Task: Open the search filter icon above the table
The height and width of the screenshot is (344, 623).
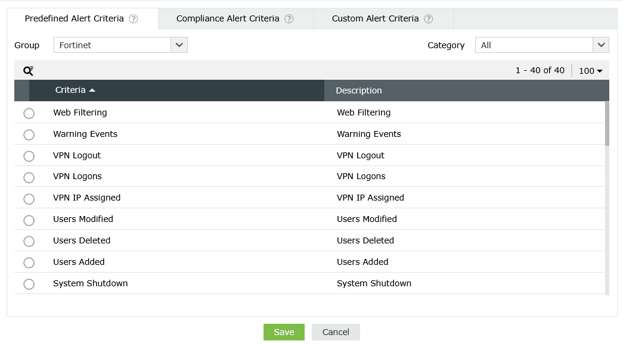Action: click(27, 70)
